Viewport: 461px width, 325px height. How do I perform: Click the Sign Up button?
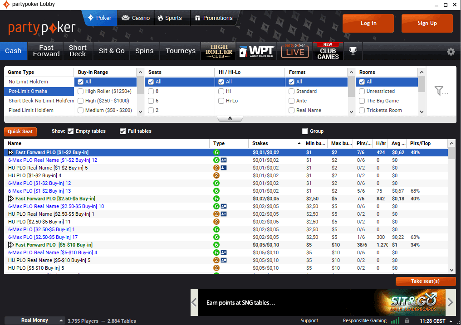pos(427,23)
